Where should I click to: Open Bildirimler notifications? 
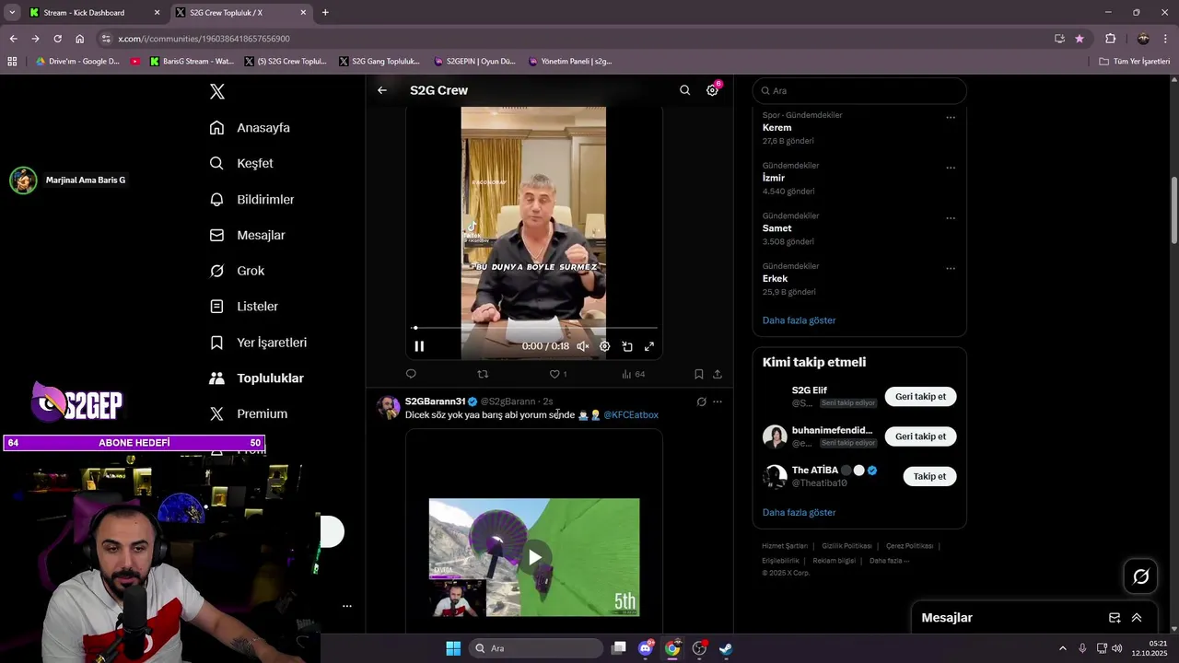(251, 199)
